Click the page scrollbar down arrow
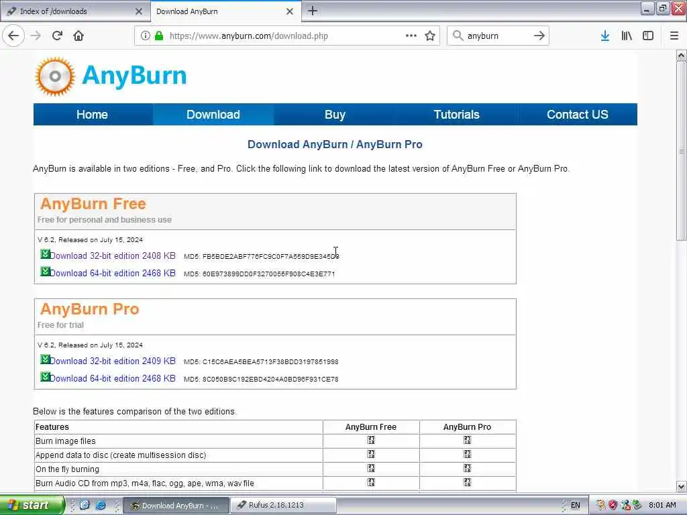 click(x=682, y=487)
